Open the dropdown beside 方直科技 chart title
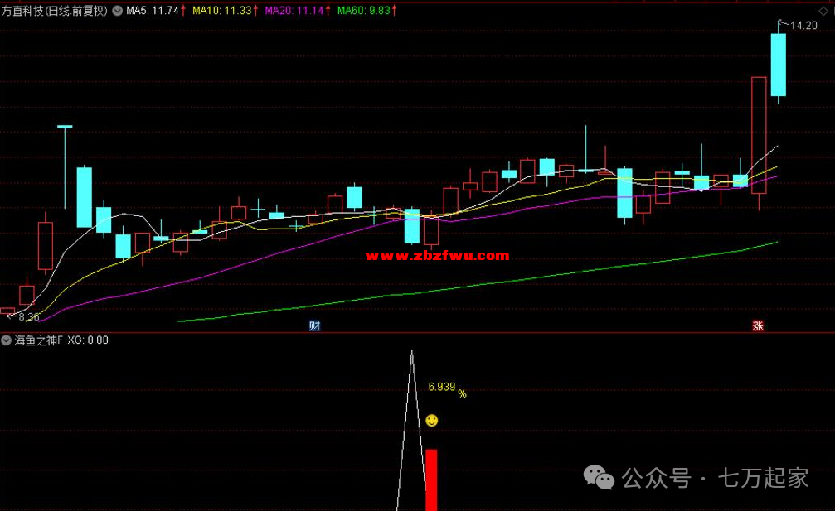Viewport: 835px width, 511px height. pos(117,11)
